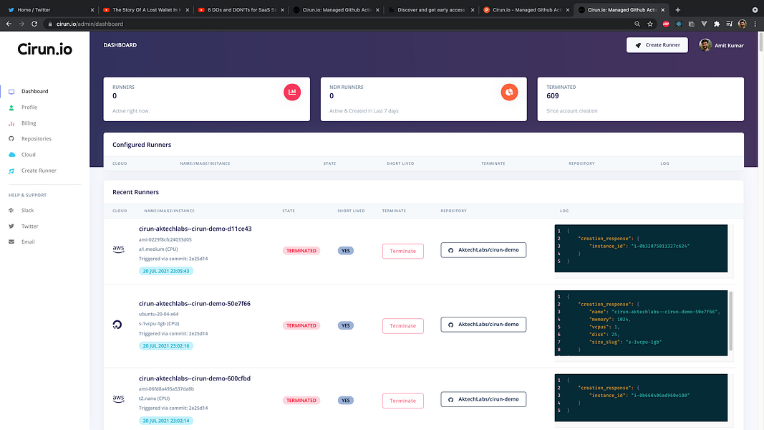764x430 pixels.
Task: Click the Repositories GitHub icon in sidebar
Action: coord(11,139)
